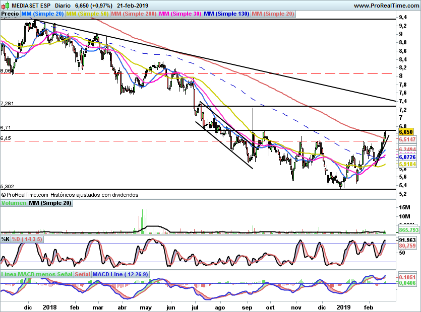
Task: Open the %D (14 3 5) settings label
Action: click(x=27, y=239)
